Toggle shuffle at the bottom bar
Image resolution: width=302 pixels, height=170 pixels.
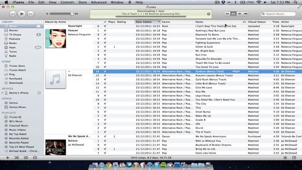coord(17,157)
